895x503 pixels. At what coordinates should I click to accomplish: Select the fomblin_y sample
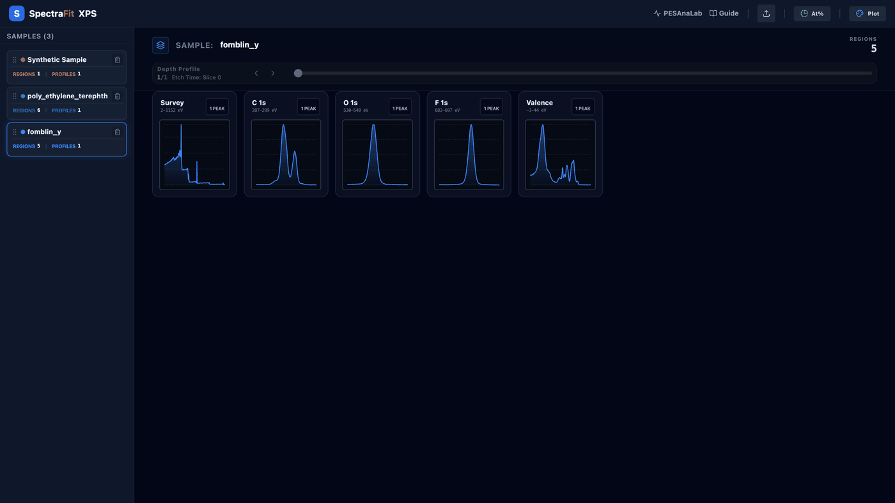66,139
